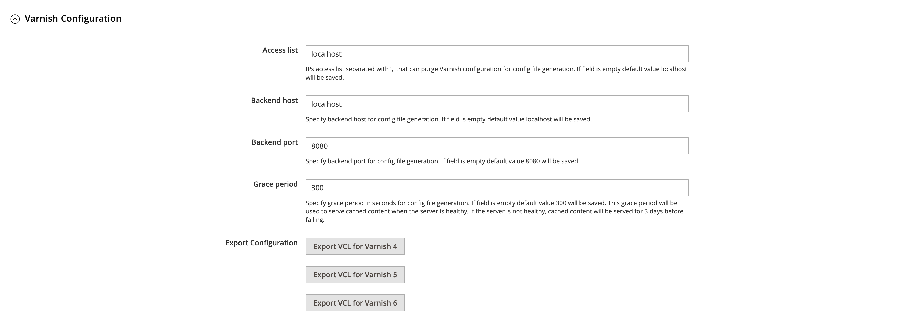Click the backend host help description
Viewport: 904px width, 322px height.
(x=448, y=119)
